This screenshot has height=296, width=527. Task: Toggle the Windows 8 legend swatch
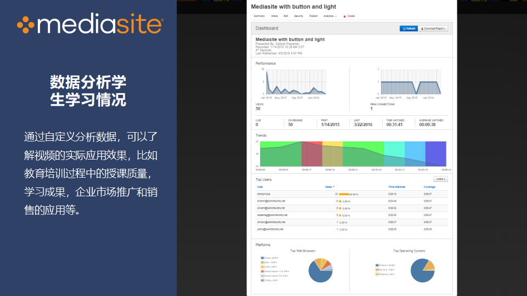click(377, 274)
